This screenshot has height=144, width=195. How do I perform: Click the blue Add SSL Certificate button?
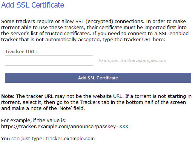click(x=98, y=78)
